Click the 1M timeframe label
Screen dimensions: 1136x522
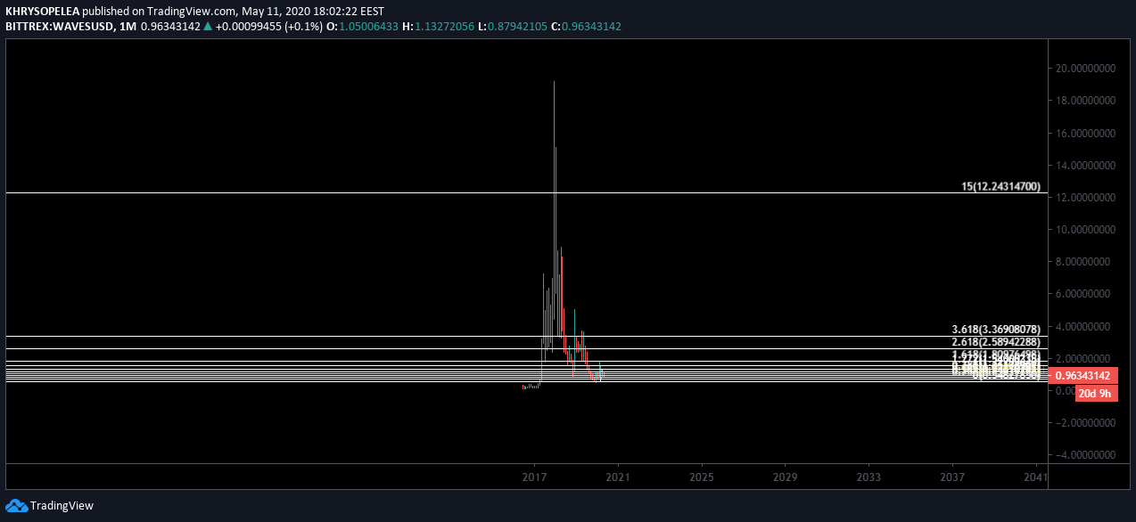tap(128, 27)
